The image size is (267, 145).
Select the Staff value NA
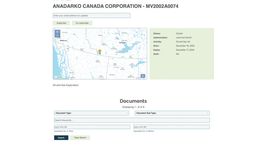(x=177, y=54)
